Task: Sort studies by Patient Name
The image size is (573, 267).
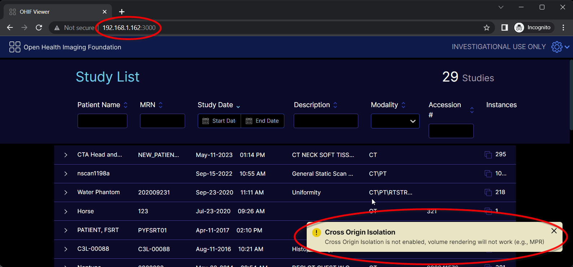Action: 126,105
